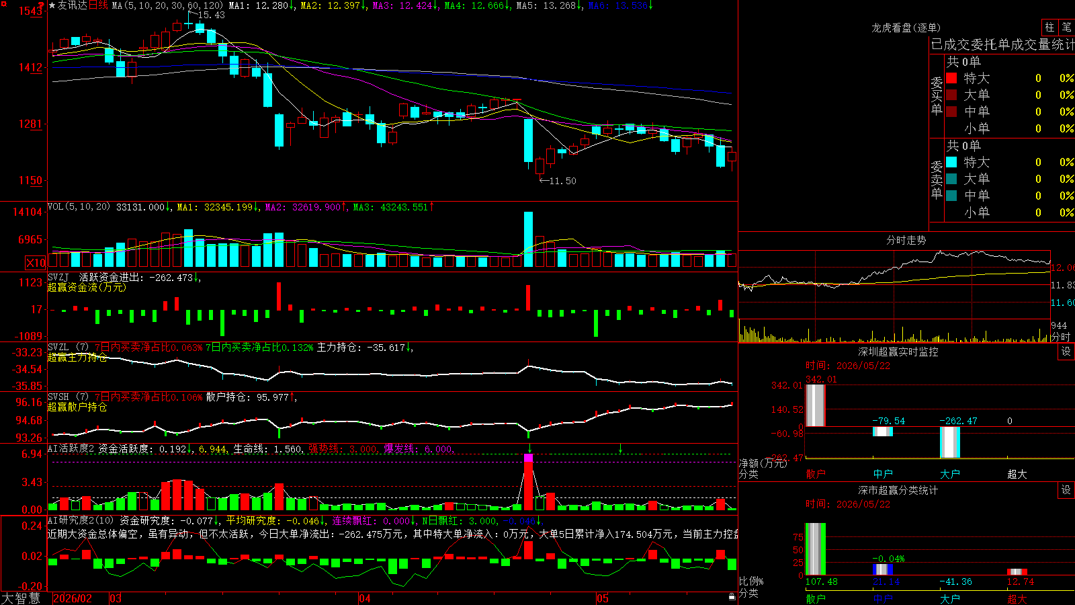Click the X10 volume scale box
The width and height of the screenshot is (1075, 605).
(x=36, y=263)
